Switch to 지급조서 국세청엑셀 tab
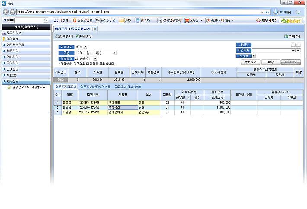 click(x=131, y=87)
